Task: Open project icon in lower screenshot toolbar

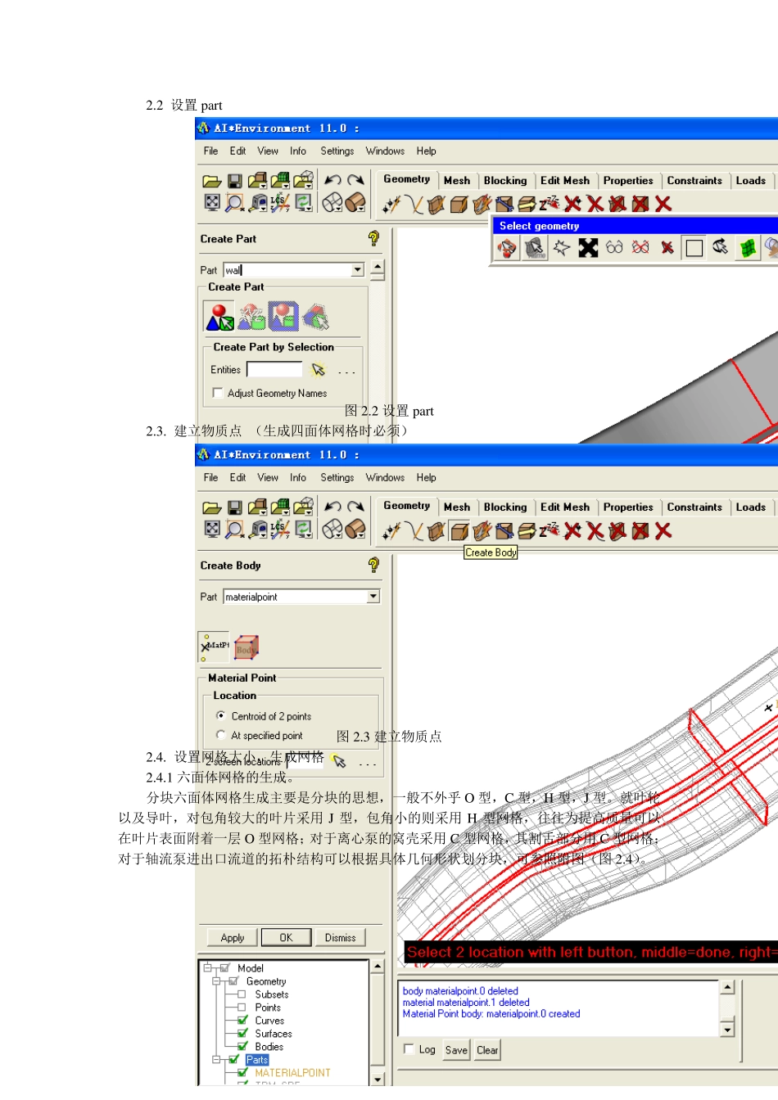Action: (212, 507)
